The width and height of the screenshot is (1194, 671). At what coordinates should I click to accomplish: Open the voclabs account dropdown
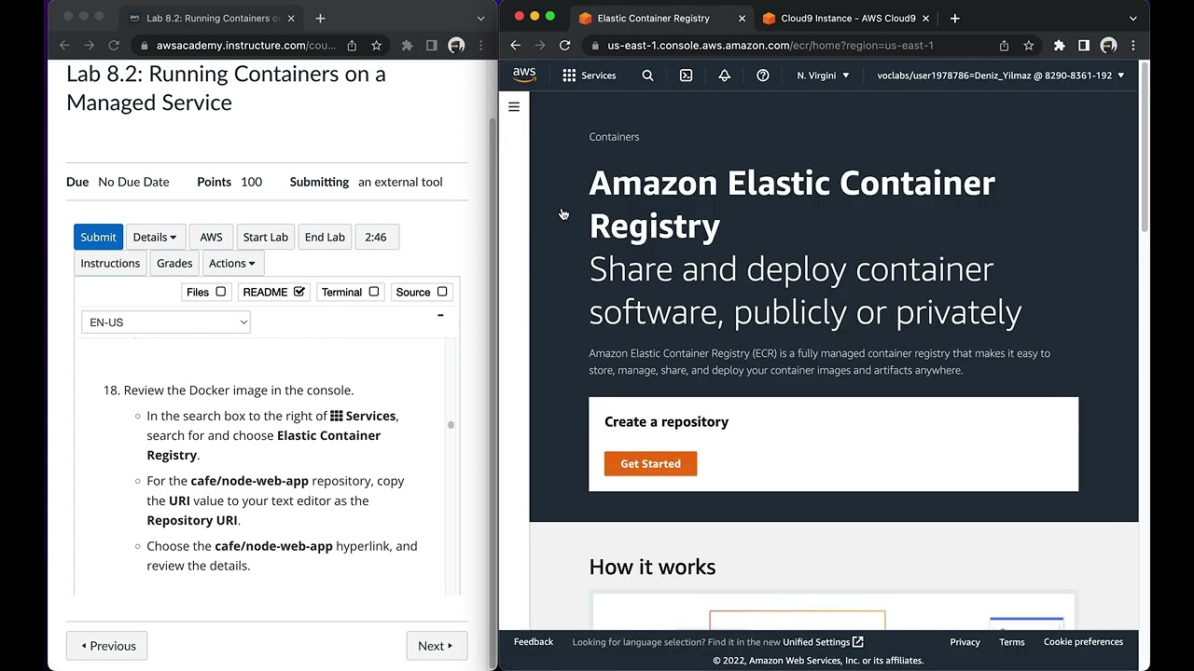click(x=1001, y=75)
